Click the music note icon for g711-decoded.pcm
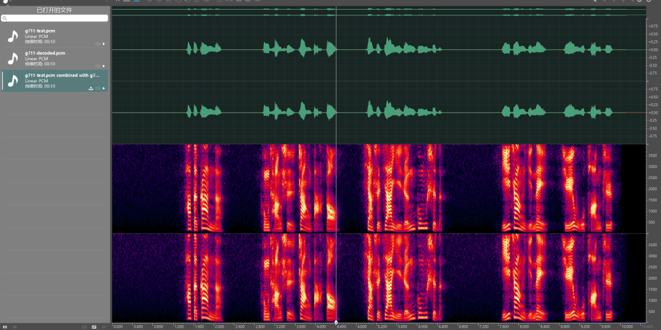The width and height of the screenshot is (661, 330). (13, 58)
